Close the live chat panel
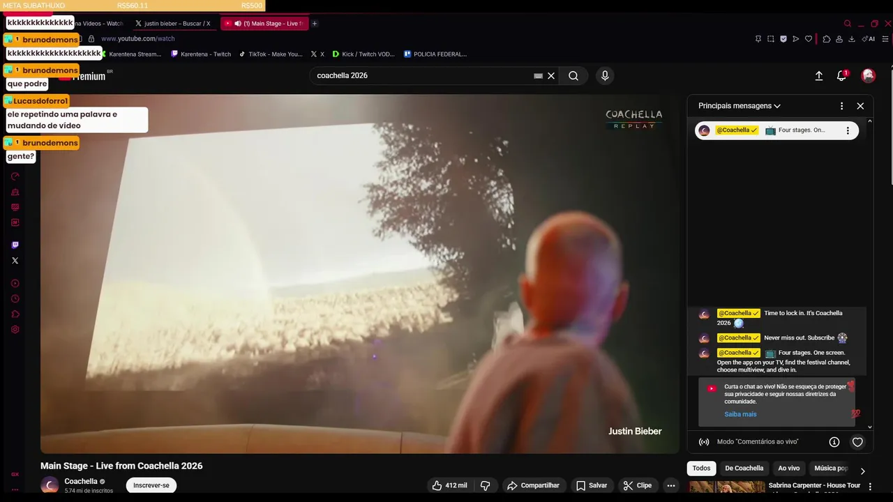The width and height of the screenshot is (893, 502). (860, 106)
